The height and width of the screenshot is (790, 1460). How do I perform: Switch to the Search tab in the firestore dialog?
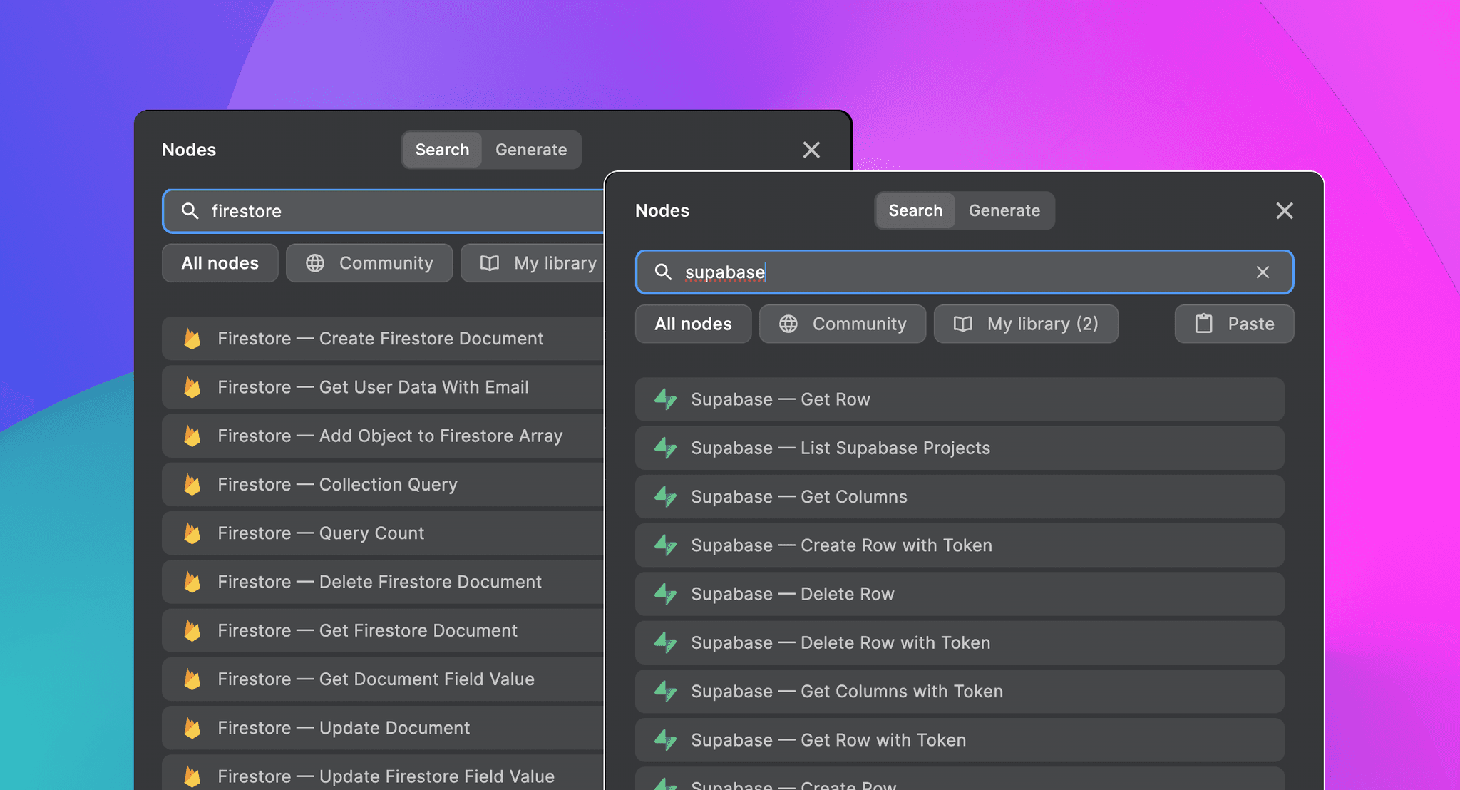click(x=442, y=150)
